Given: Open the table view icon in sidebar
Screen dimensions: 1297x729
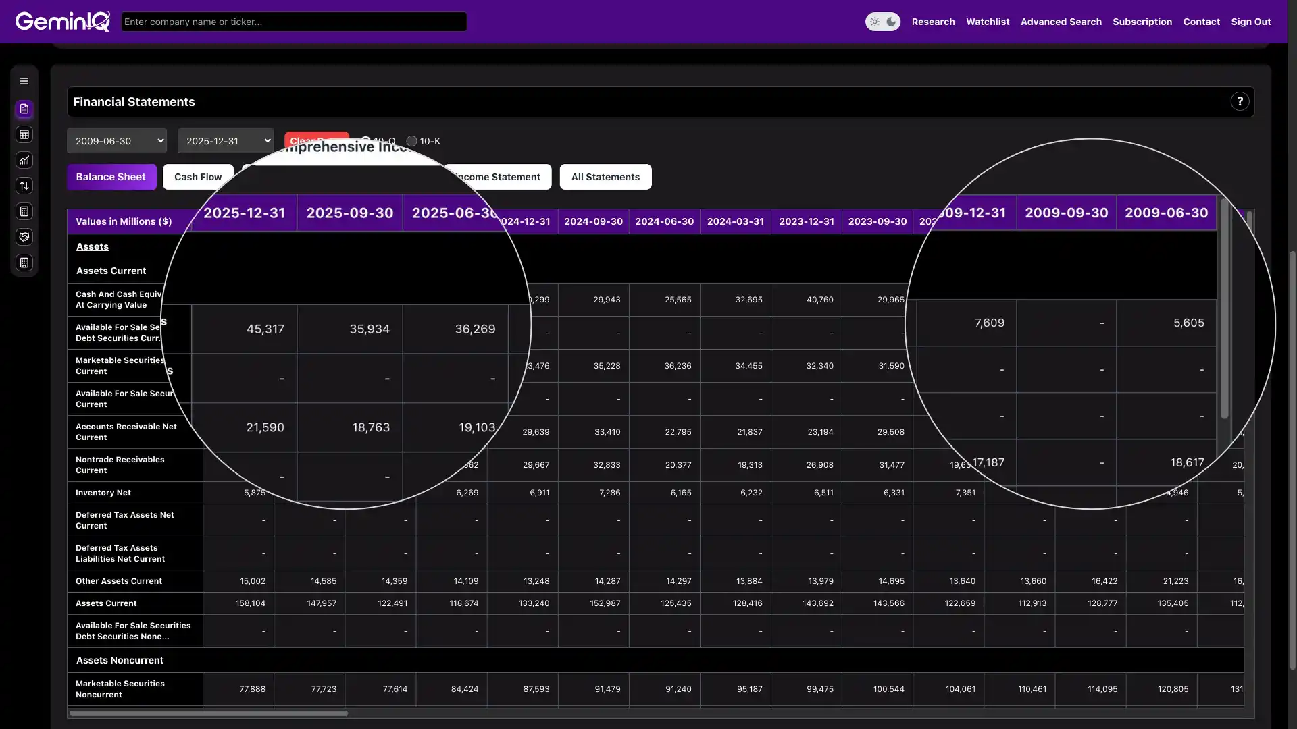Looking at the screenshot, I should tap(24, 134).
